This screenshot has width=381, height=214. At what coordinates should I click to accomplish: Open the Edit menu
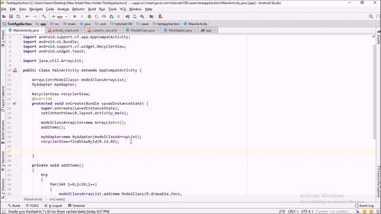tap(13, 9)
